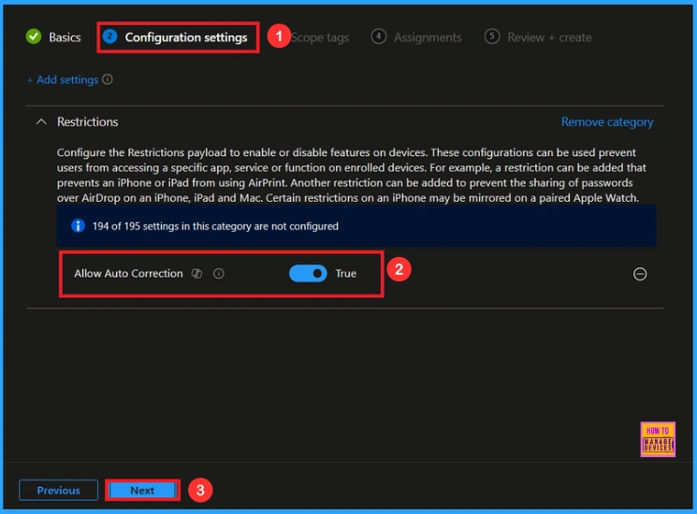Viewport: 697px width, 514px height.
Task: Click the Previous button
Action: pyautogui.click(x=58, y=490)
